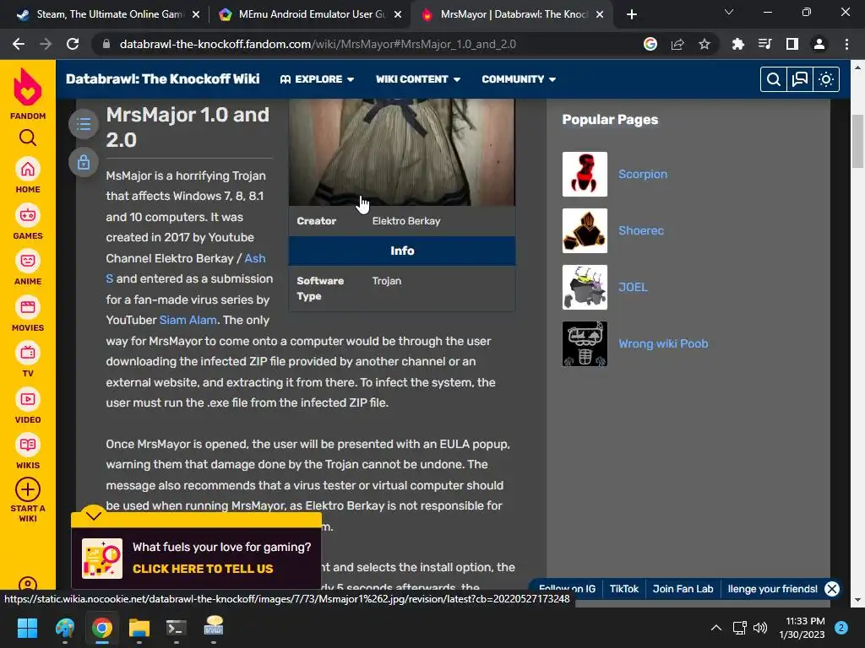This screenshot has height=648, width=865.
Task: Click the page lock icon
Action: tap(84, 162)
